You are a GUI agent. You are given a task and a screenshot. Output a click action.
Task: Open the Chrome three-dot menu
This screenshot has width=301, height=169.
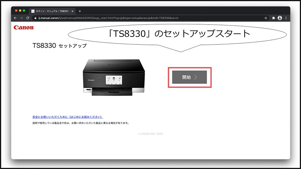(286, 18)
